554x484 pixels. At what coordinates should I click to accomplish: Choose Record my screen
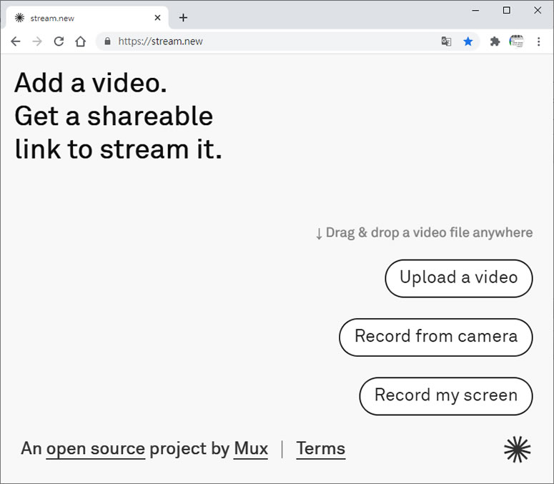pyautogui.click(x=445, y=396)
